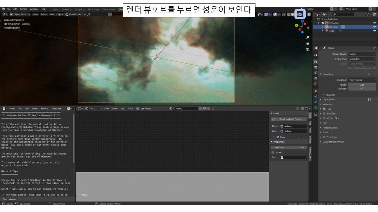Viewport: 378px width, 212px height.
Task: Switch to rendered viewport shading
Action: pyautogui.click(x=300, y=14)
